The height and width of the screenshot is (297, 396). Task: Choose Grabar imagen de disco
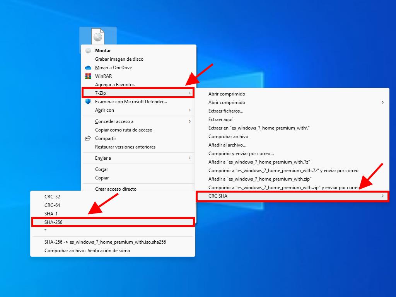[x=138, y=59]
